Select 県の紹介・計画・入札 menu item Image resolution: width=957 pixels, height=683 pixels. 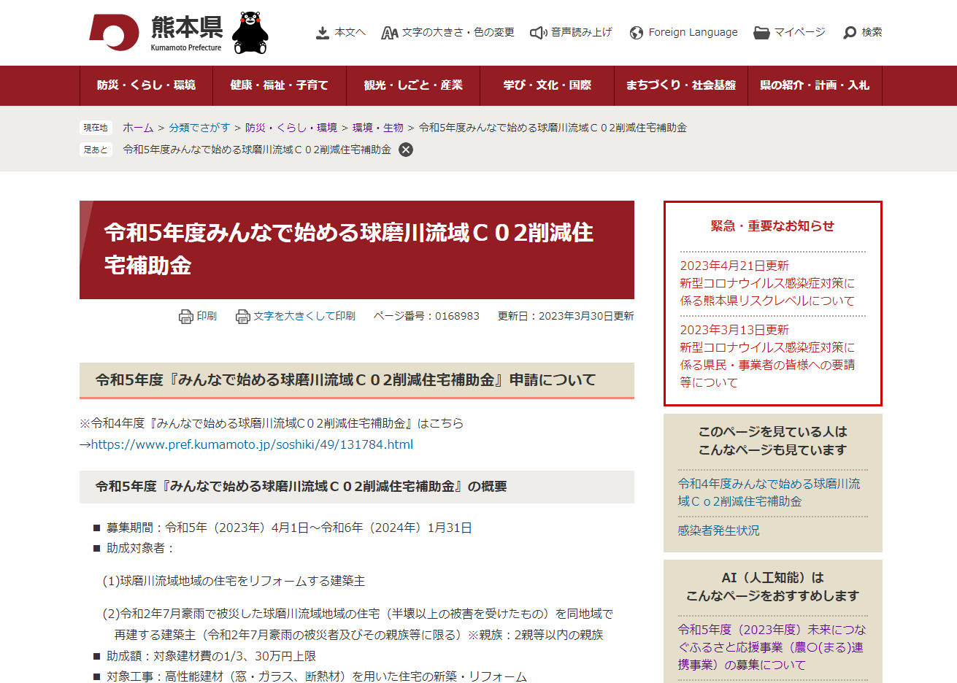click(x=815, y=85)
